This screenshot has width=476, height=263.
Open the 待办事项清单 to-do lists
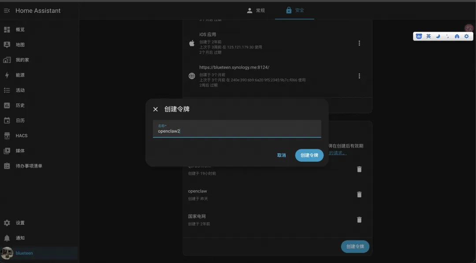coord(39,166)
